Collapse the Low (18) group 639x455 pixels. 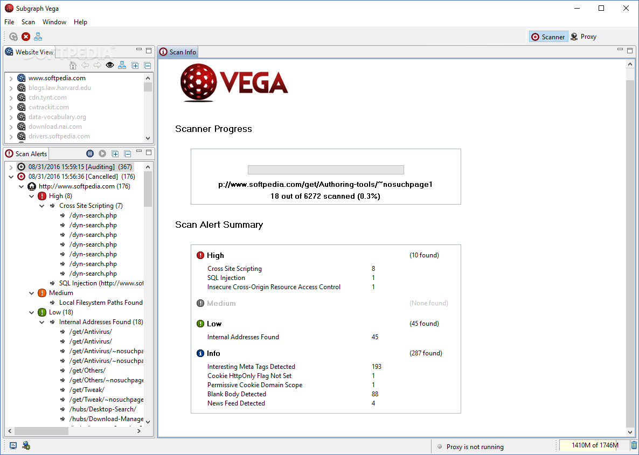[x=31, y=312]
